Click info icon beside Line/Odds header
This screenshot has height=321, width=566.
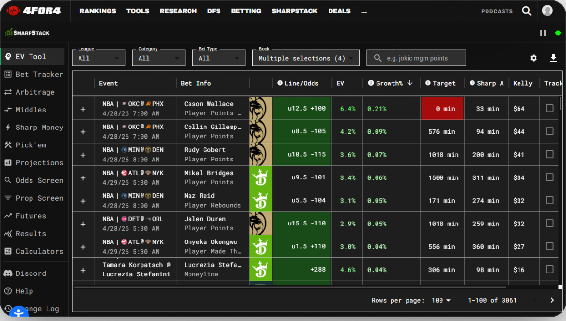click(x=280, y=83)
